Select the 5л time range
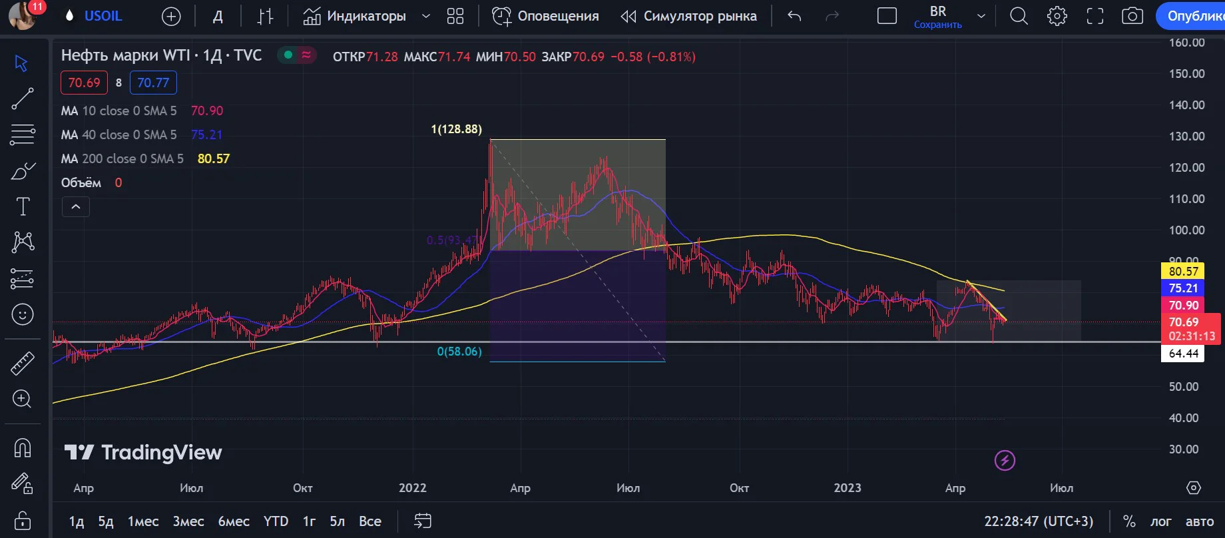The height and width of the screenshot is (538, 1225). pyautogui.click(x=338, y=521)
